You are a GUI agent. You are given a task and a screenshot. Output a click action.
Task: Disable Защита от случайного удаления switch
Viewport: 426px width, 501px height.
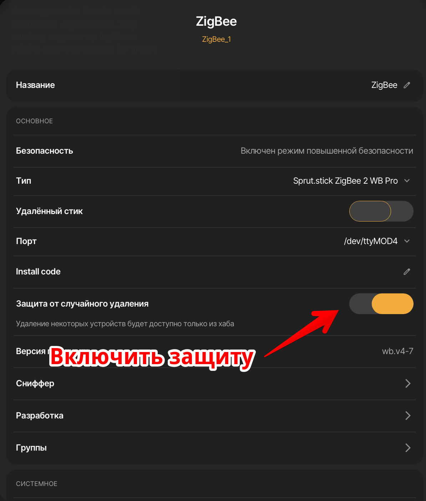click(x=381, y=304)
